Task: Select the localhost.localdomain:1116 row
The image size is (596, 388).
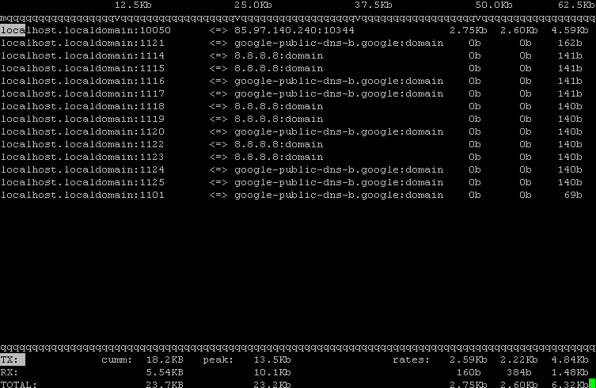Action: (x=291, y=81)
